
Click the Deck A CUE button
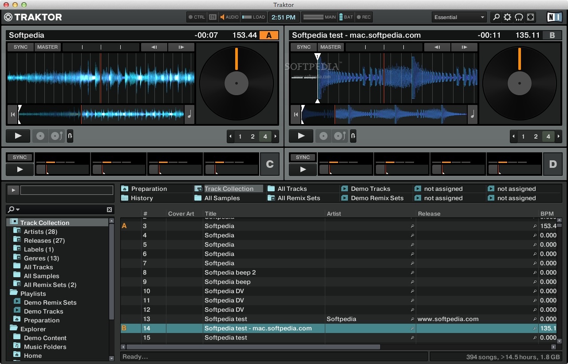40,136
